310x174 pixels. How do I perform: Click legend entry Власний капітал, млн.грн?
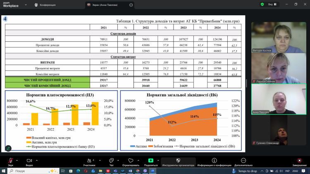click(48, 138)
